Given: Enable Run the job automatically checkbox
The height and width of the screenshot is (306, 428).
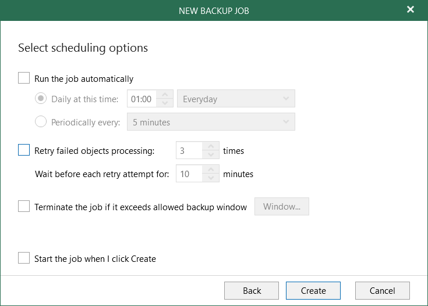Looking at the screenshot, I should click(24, 78).
